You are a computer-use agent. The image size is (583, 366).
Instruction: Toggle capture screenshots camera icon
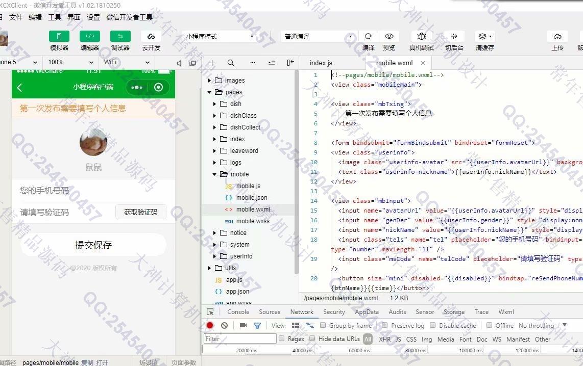coord(243,326)
